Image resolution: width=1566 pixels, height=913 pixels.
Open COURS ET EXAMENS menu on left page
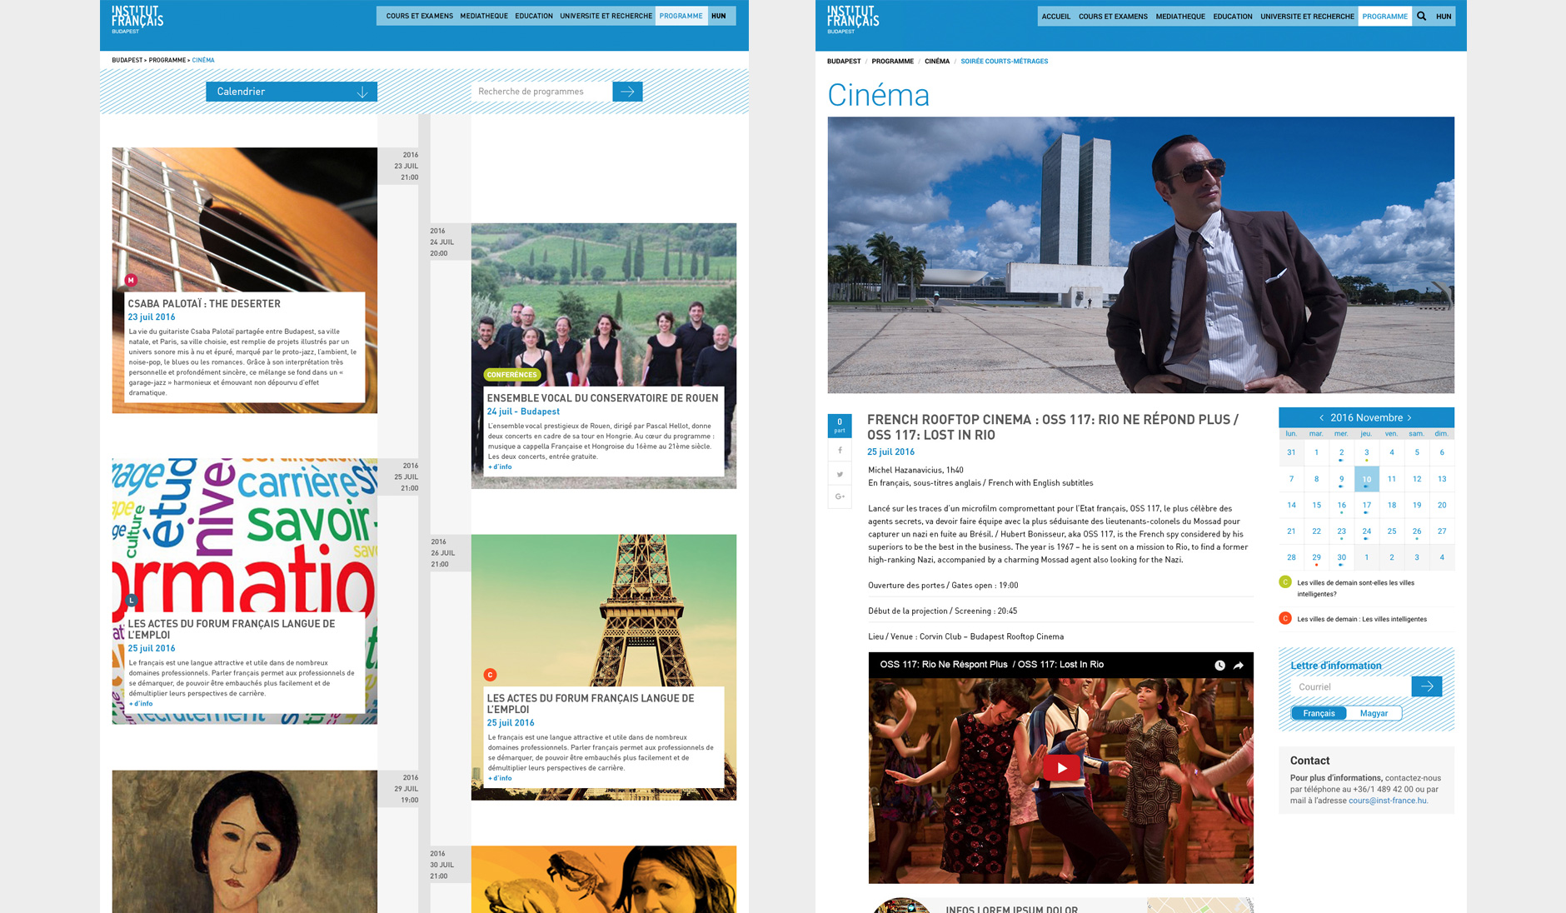(x=419, y=16)
